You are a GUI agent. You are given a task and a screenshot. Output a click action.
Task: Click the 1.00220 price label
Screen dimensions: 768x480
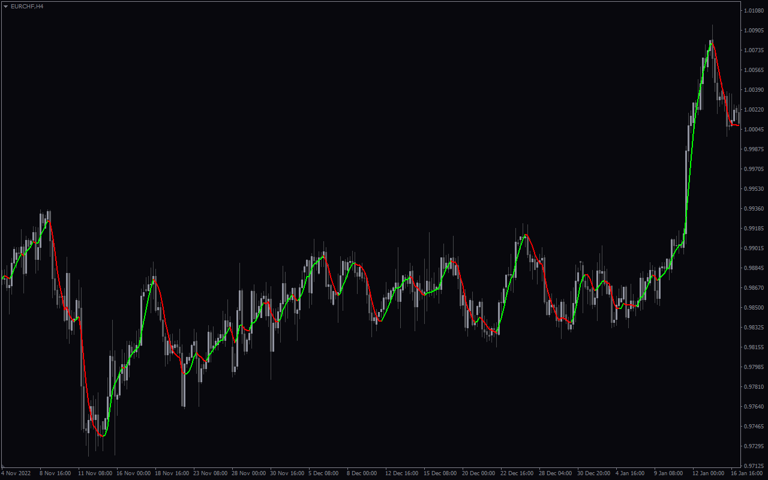(754, 109)
